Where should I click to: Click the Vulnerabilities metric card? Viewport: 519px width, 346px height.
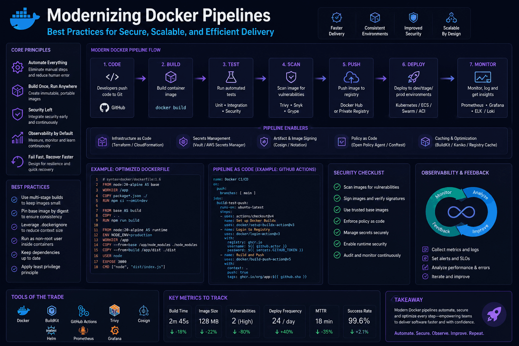click(x=243, y=321)
